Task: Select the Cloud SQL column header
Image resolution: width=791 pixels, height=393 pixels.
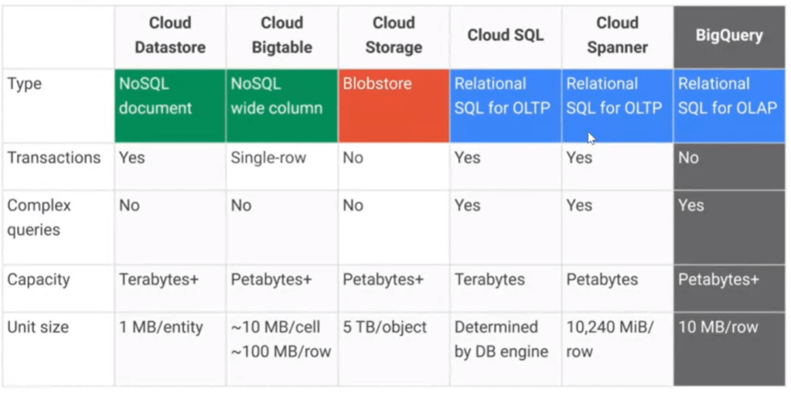Action: click(505, 35)
